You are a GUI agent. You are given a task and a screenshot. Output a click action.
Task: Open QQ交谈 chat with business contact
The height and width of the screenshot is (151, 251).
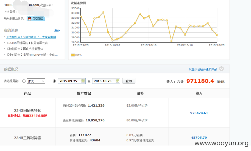click(35, 19)
